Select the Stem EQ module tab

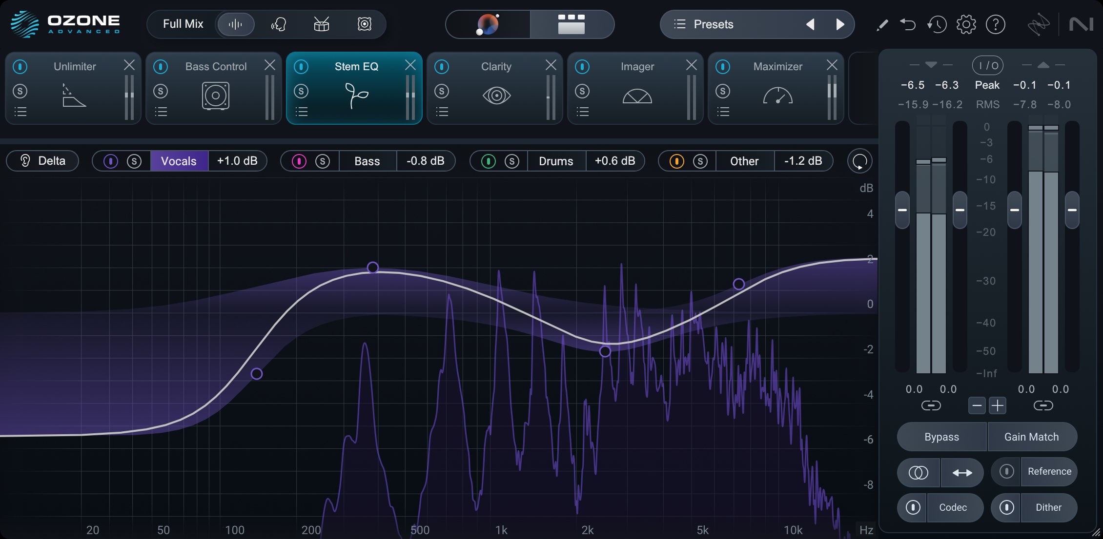[356, 67]
